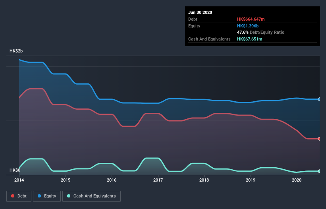Click the Jun 30 2020 tooltip date

tap(200, 12)
